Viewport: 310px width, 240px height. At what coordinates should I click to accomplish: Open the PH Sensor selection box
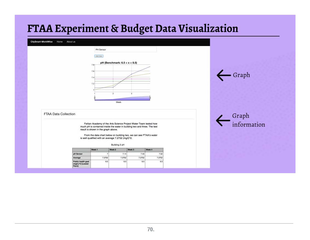[x=125, y=50]
